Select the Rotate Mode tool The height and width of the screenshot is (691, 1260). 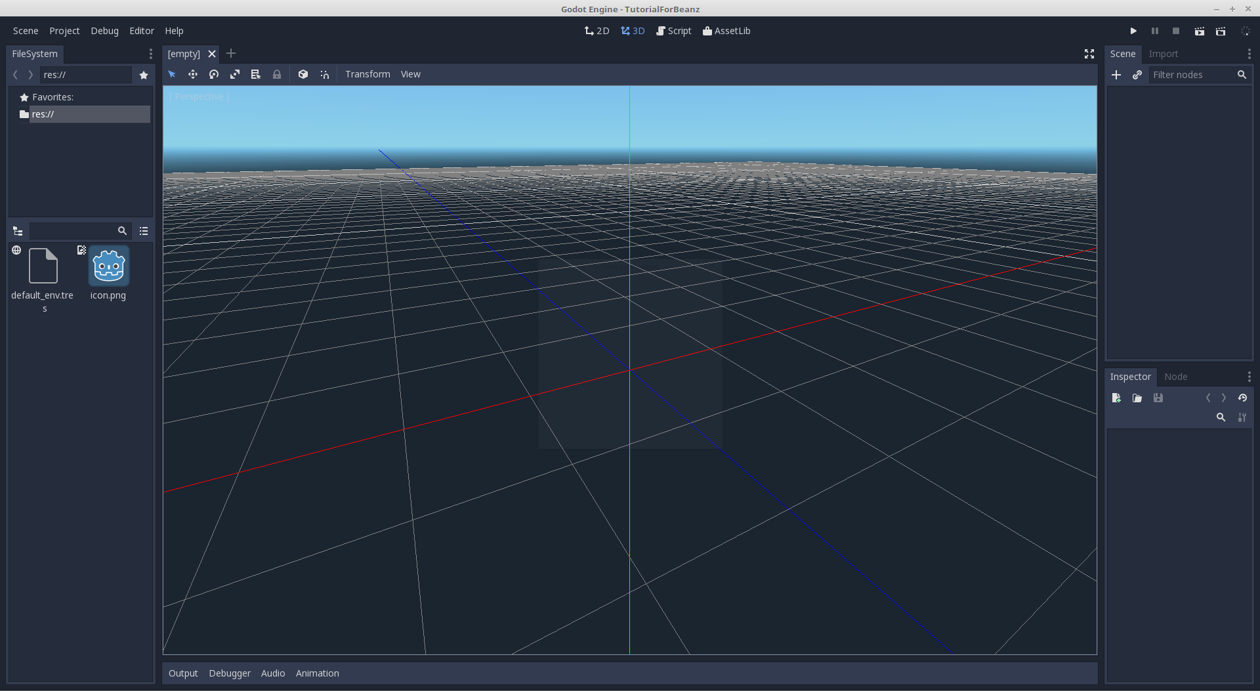(x=214, y=74)
